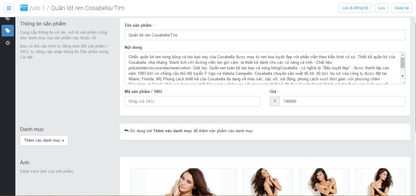Open the multiple tags sidebar icon
Image resolution: width=416 pixels, height=196 pixels.
8,19
